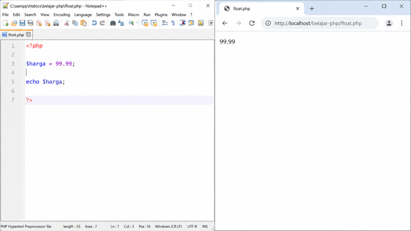Screen dimensions: 411x231
Task: Reload the float.php page
Action: coord(252,23)
